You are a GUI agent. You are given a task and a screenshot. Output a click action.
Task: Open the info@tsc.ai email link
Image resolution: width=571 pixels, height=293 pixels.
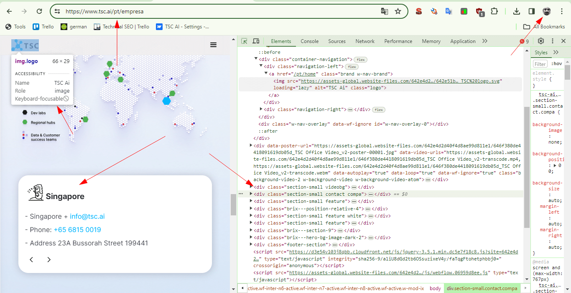[87, 216]
